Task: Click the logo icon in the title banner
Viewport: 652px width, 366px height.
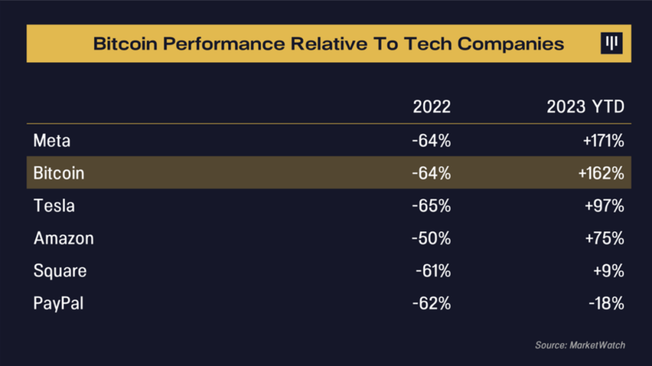Action: click(x=611, y=43)
